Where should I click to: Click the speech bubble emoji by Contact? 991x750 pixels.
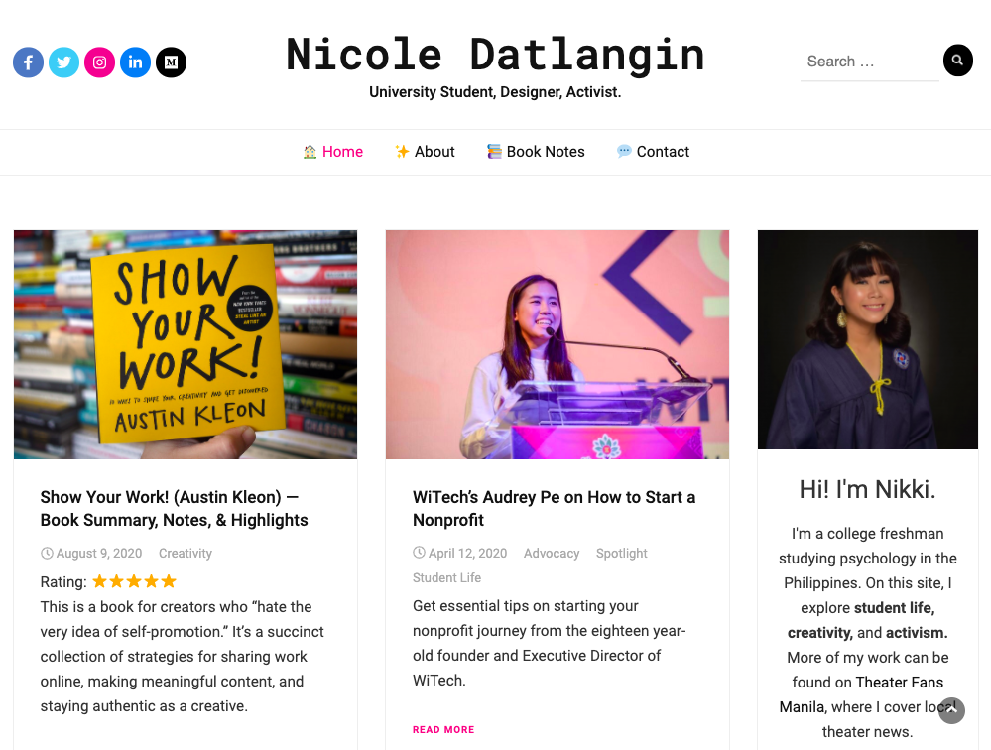[624, 152]
